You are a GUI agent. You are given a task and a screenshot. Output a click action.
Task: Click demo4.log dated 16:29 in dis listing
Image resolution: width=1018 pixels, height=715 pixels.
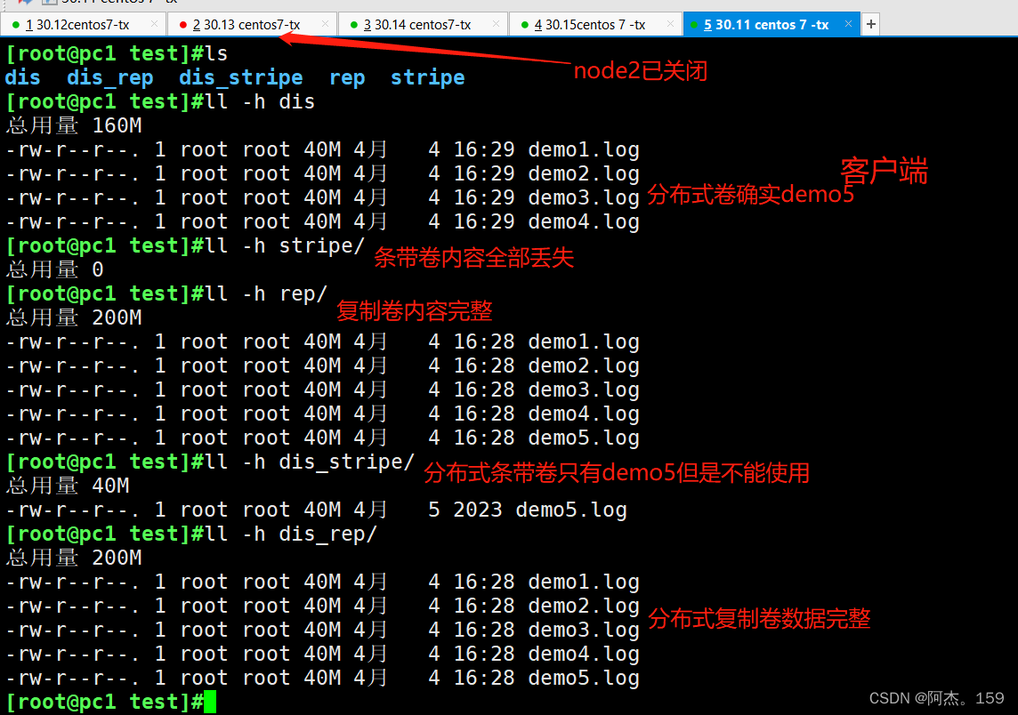(x=584, y=222)
